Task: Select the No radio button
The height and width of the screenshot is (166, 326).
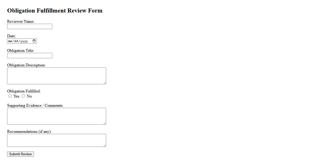Action: coord(23,96)
